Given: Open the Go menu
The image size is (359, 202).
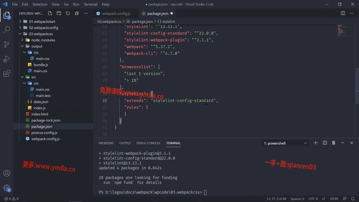Looking at the screenshot, I should 66,4.
